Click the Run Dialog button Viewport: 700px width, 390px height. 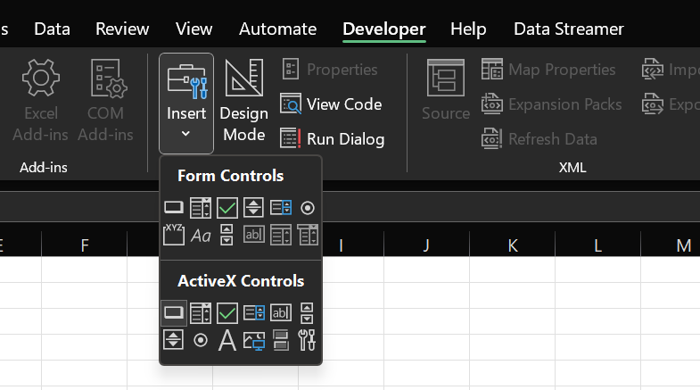coord(332,139)
